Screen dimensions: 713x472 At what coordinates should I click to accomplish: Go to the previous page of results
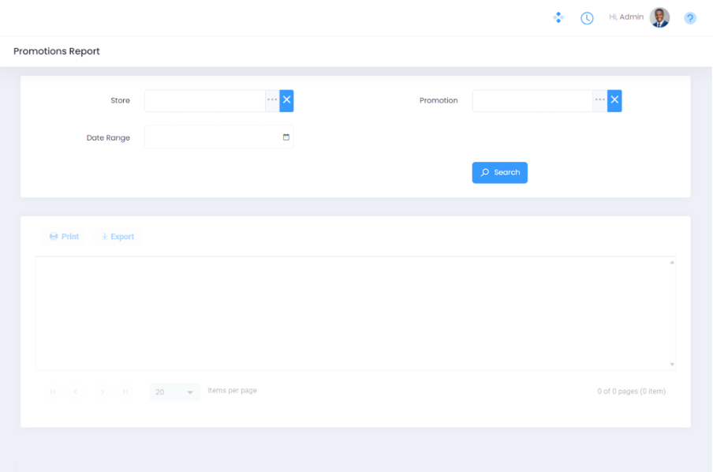tap(77, 391)
